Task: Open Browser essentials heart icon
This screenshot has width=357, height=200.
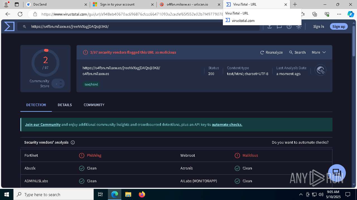Action: click(327, 14)
